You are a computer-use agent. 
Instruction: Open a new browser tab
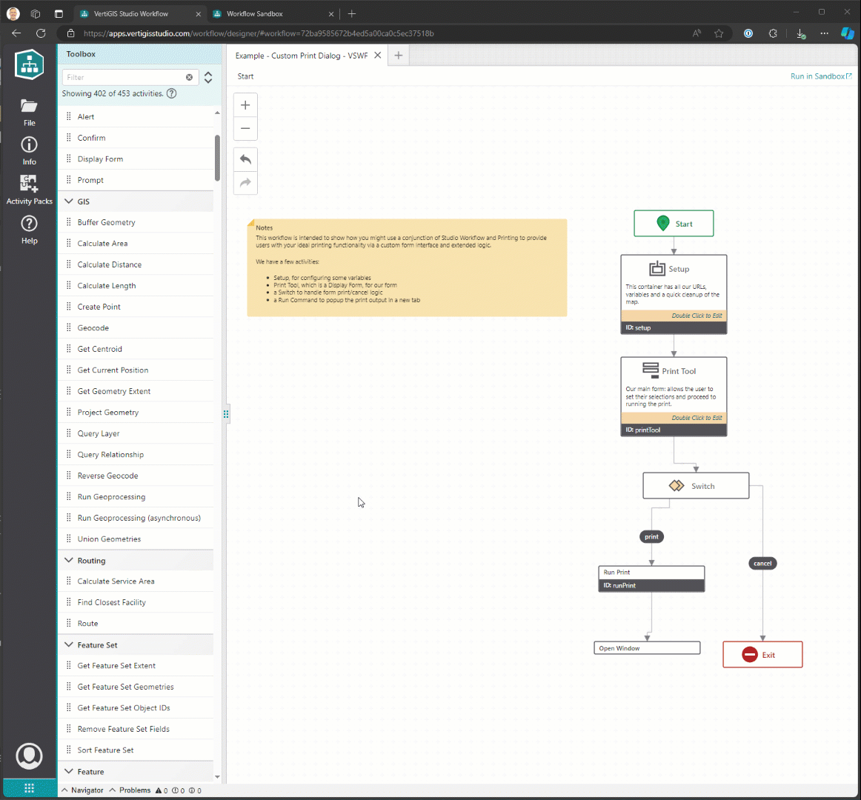[352, 14]
